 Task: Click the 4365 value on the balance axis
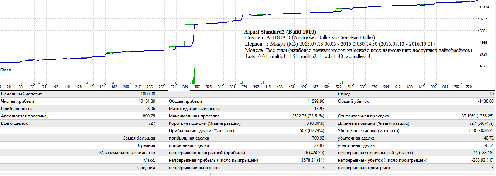tap(483, 43)
